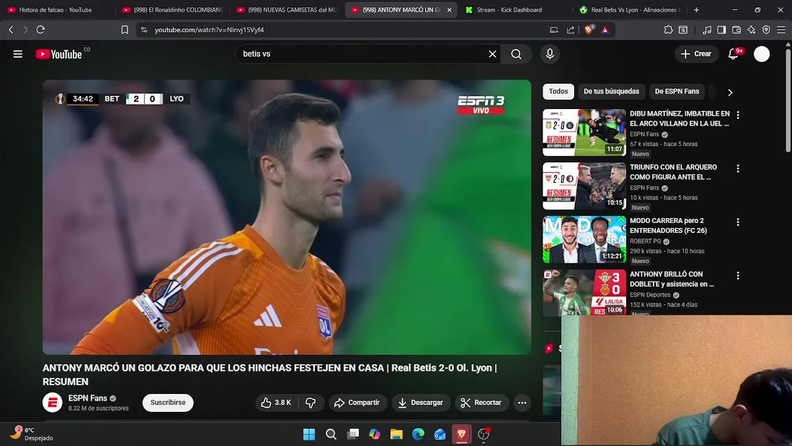Go back in browser
Viewport: 792px width, 446px height.
pyautogui.click(x=11, y=30)
